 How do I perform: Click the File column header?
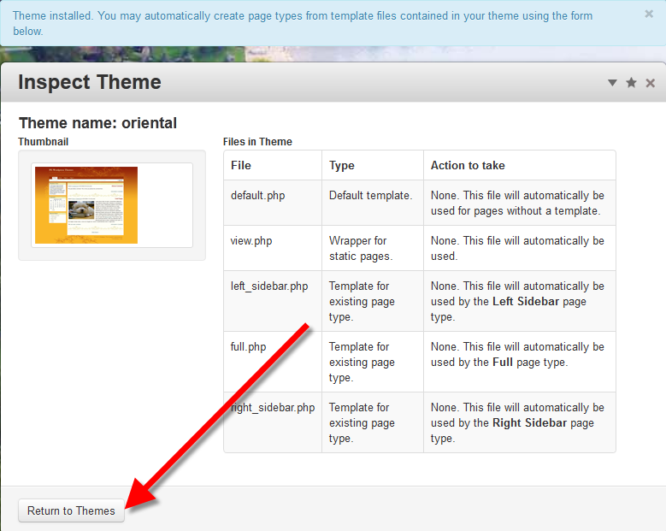(x=241, y=165)
